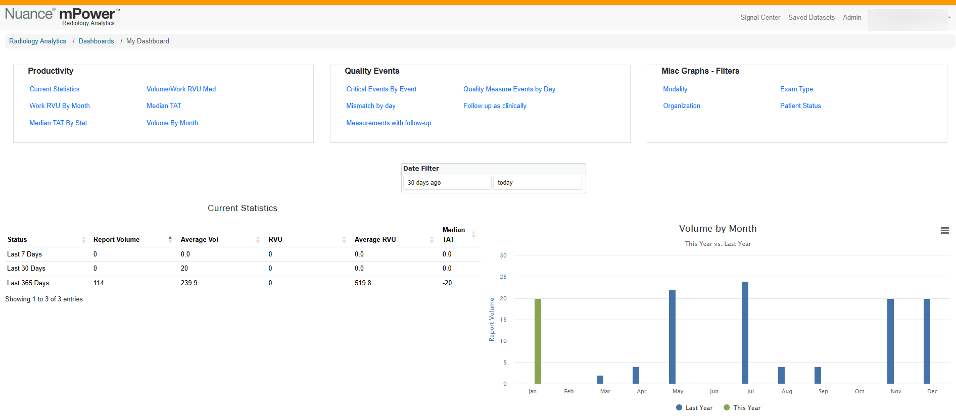Sort table by Status column arrows
956x418 pixels.
84,240
